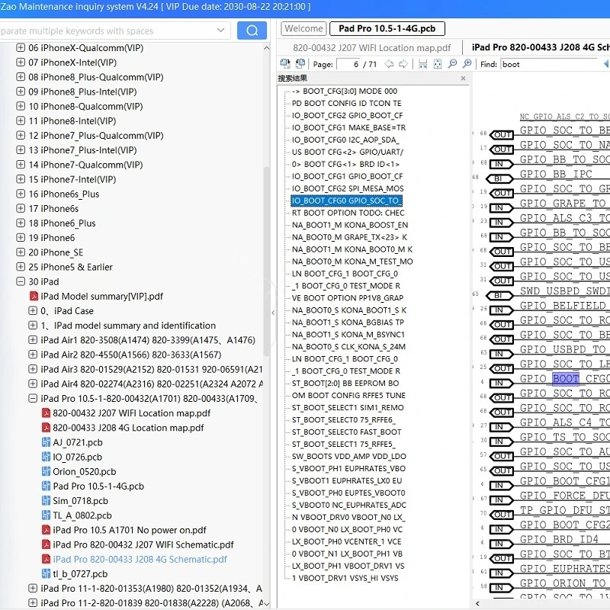Open 820-00433 J208 4G Location map.pdf
610x610 pixels.
pyautogui.click(x=128, y=428)
